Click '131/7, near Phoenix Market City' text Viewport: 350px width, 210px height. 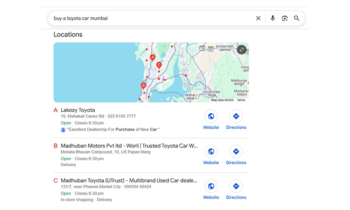point(91,187)
